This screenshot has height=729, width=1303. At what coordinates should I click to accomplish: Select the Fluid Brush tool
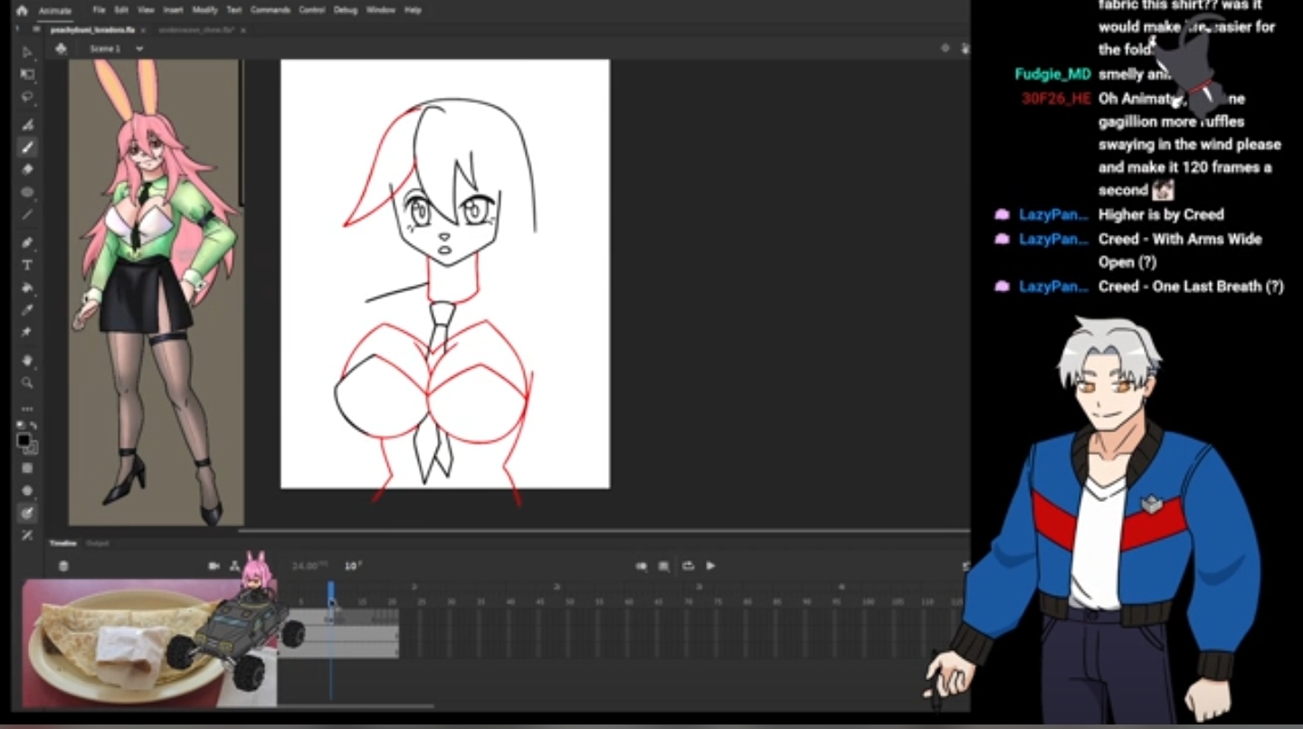27,125
